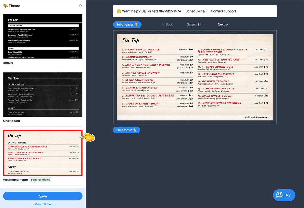
Task: Collapse the Theme panel with the chevron
Action: coord(81,5)
